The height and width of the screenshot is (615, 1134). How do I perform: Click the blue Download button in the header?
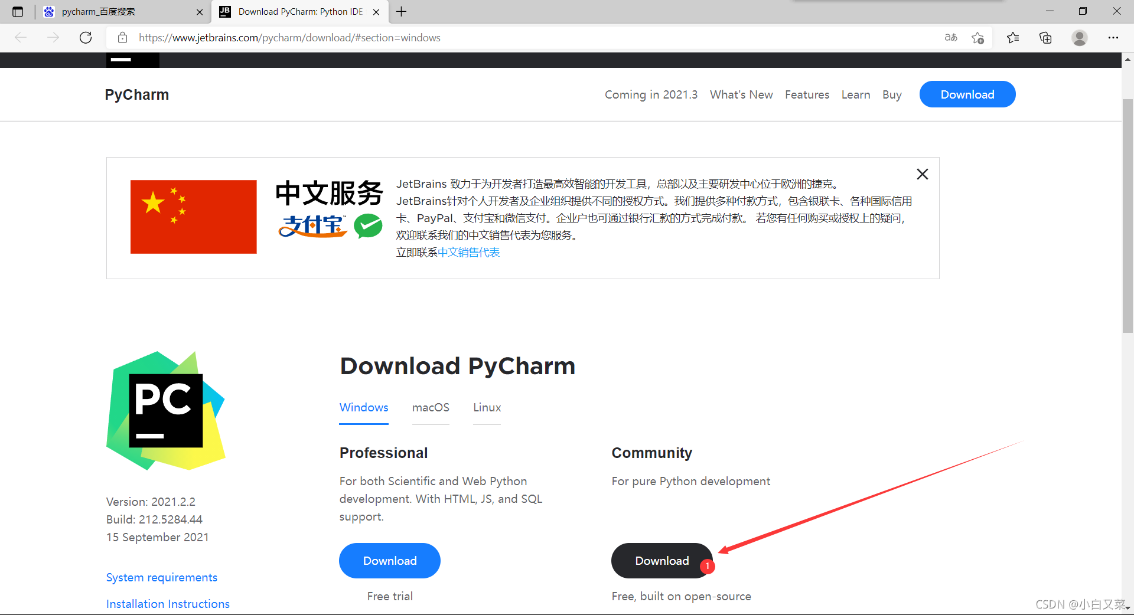967,94
